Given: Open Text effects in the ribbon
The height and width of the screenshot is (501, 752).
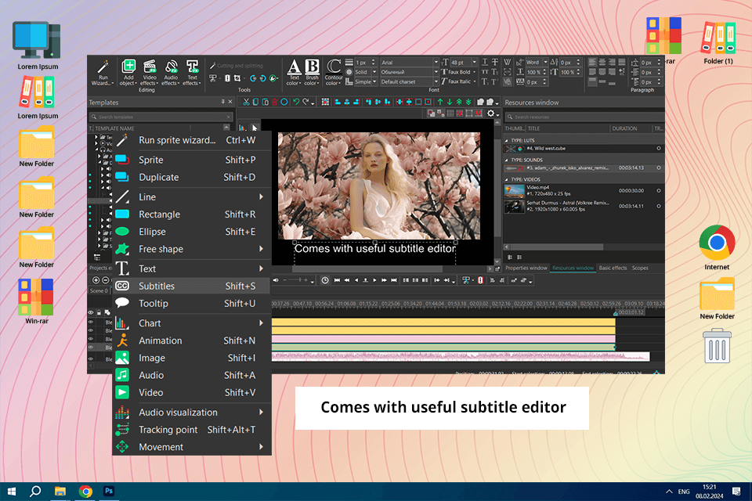Looking at the screenshot, I should pos(193,73).
